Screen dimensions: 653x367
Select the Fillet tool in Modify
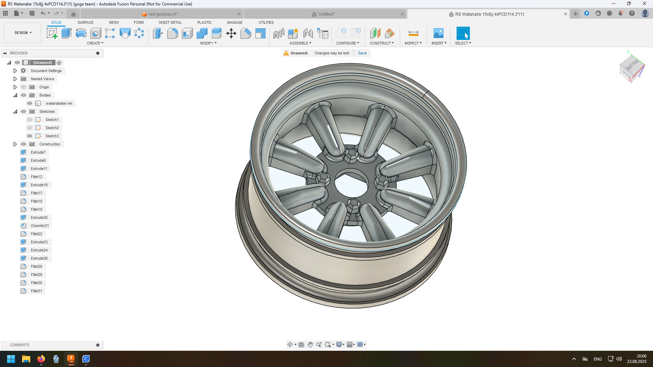pyautogui.click(x=172, y=33)
